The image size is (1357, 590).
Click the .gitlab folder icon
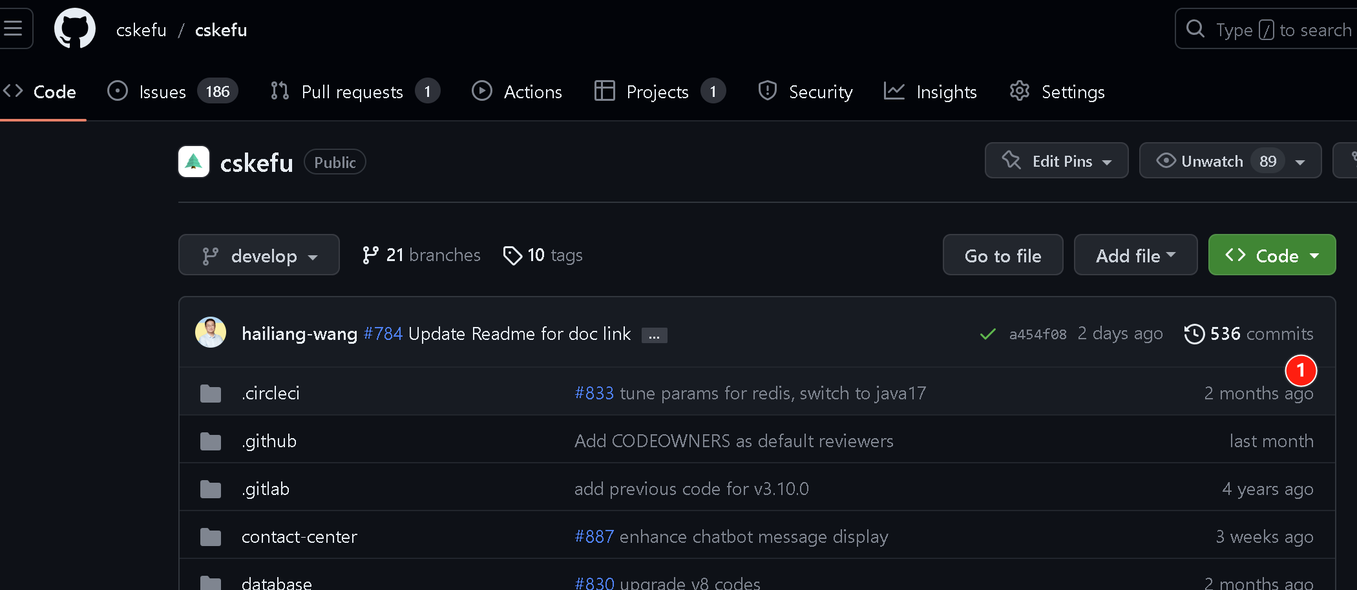[x=211, y=489]
